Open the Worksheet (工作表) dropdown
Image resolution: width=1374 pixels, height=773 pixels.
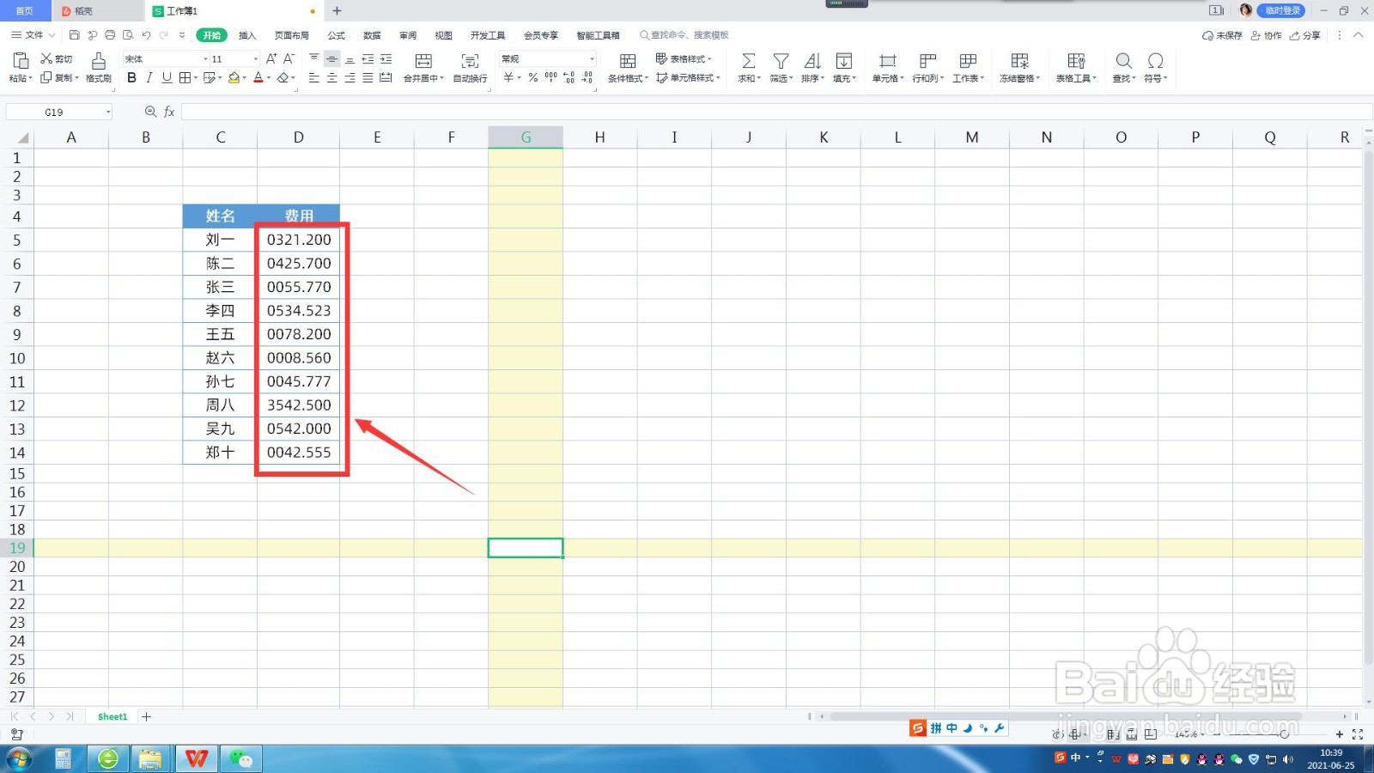tap(968, 67)
